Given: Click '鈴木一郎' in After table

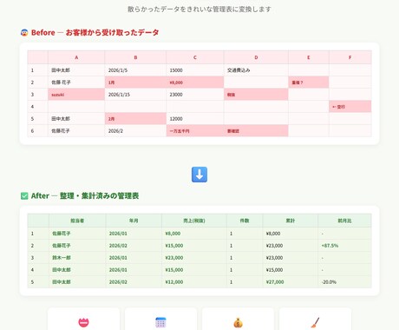Looking at the screenshot, I should (x=77, y=258).
